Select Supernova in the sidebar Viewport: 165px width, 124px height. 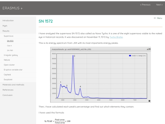(9, 36)
